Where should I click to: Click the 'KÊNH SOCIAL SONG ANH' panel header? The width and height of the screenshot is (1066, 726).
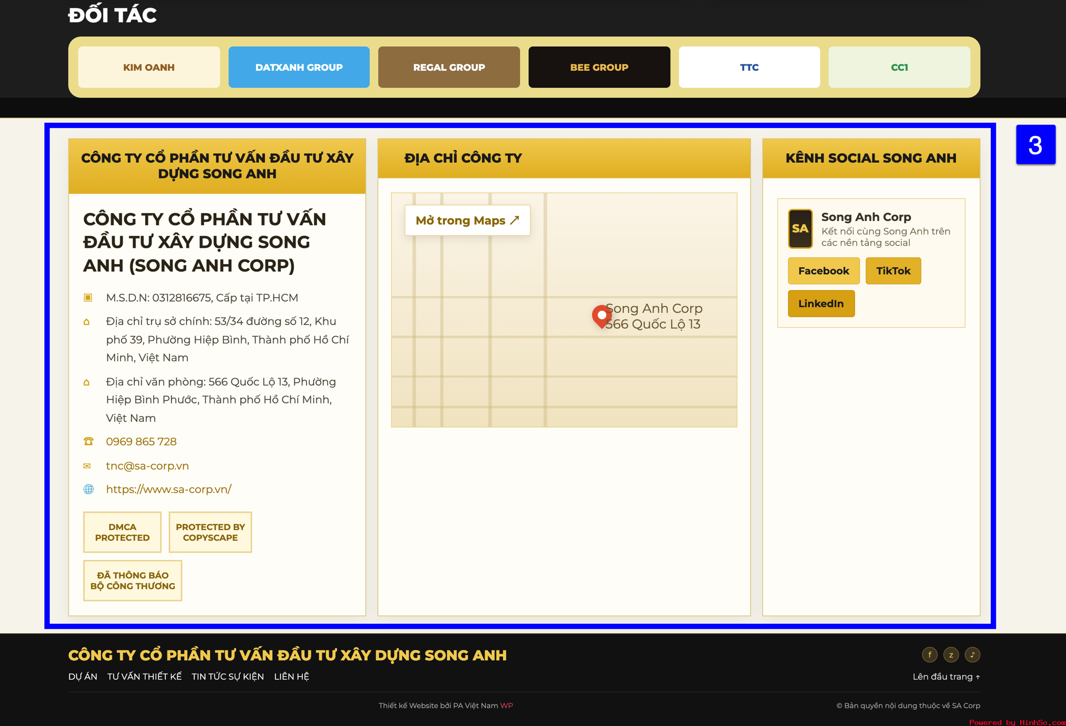871,158
